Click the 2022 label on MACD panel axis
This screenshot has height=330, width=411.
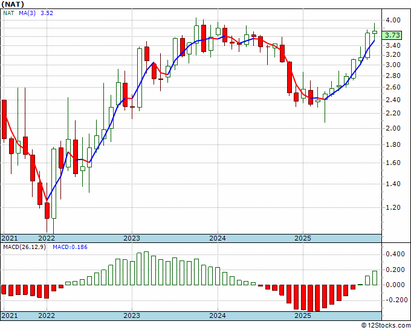47,315
